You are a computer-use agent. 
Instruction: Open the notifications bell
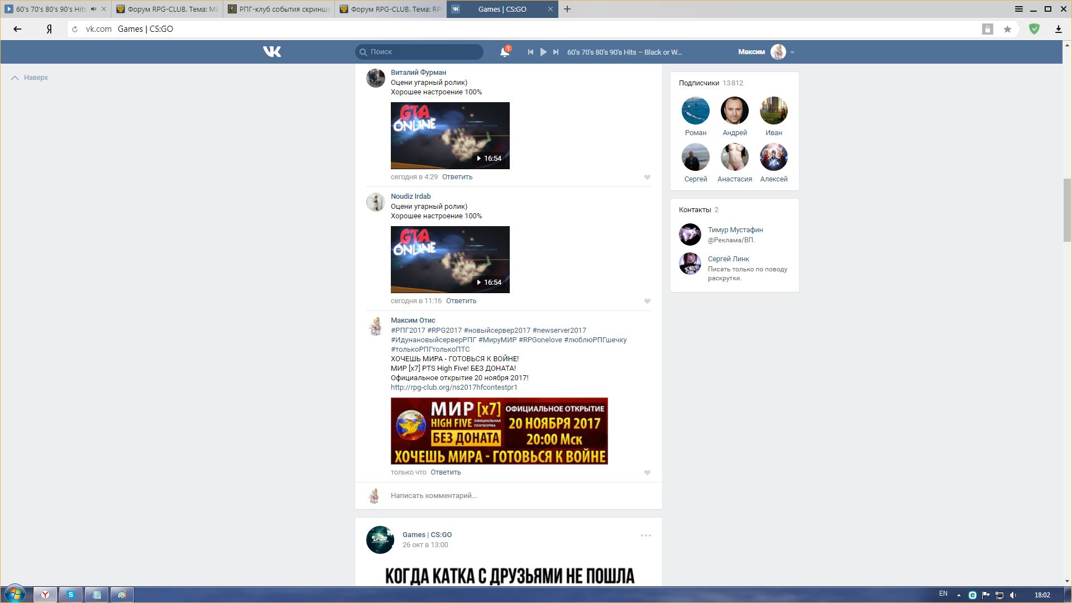[x=504, y=52]
